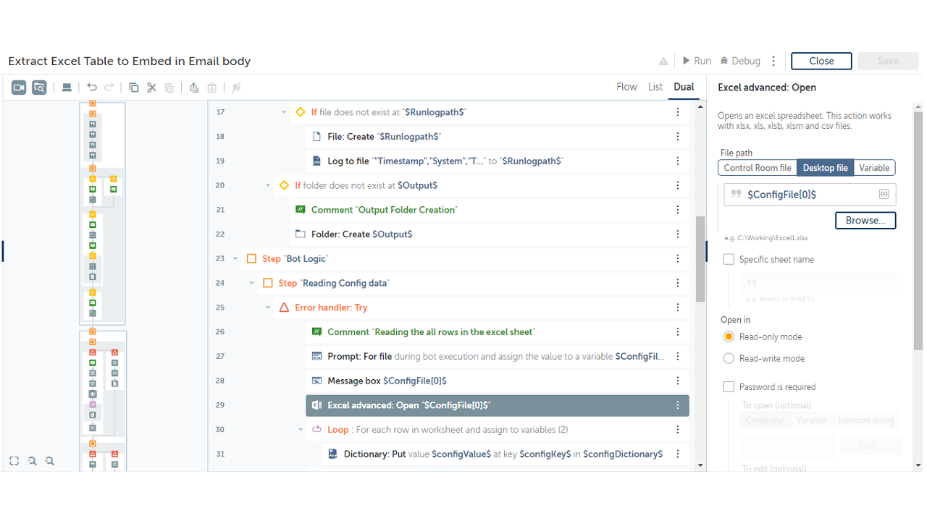Click the undo arrow in toolbar

point(92,88)
